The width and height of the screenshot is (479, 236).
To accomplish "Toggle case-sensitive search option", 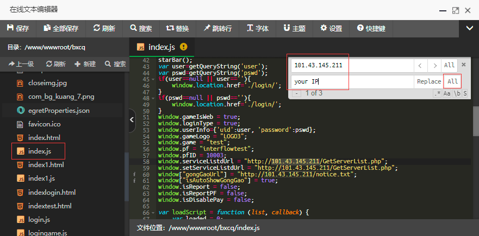I will click(x=447, y=93).
